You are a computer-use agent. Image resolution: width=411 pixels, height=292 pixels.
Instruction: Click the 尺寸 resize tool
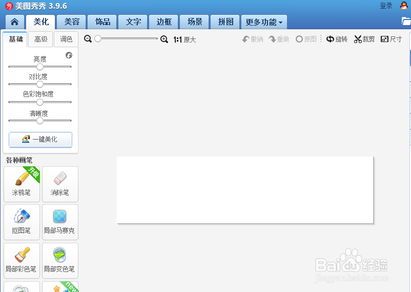(392, 39)
